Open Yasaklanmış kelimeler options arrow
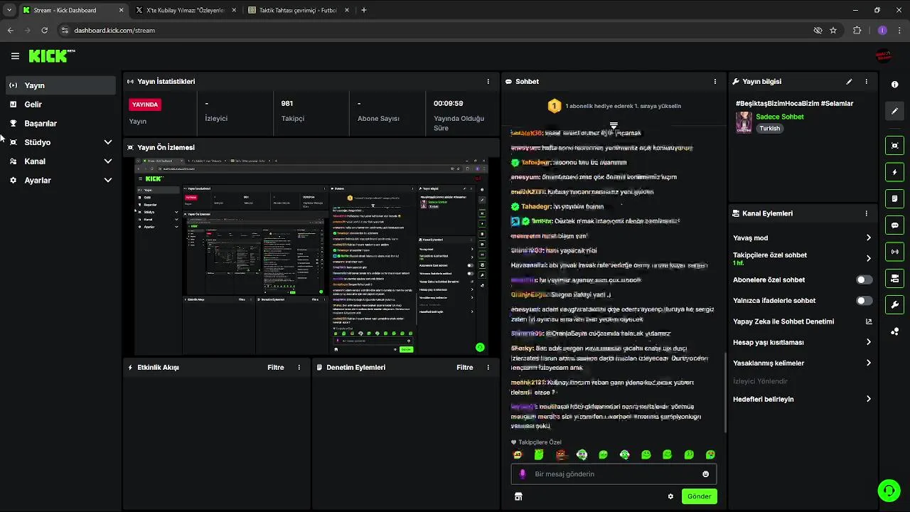Screen dimensions: 910x512 pyautogui.click(x=868, y=363)
